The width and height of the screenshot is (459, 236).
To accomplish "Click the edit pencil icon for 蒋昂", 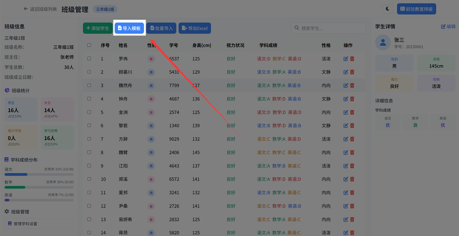I will (x=345, y=232).
